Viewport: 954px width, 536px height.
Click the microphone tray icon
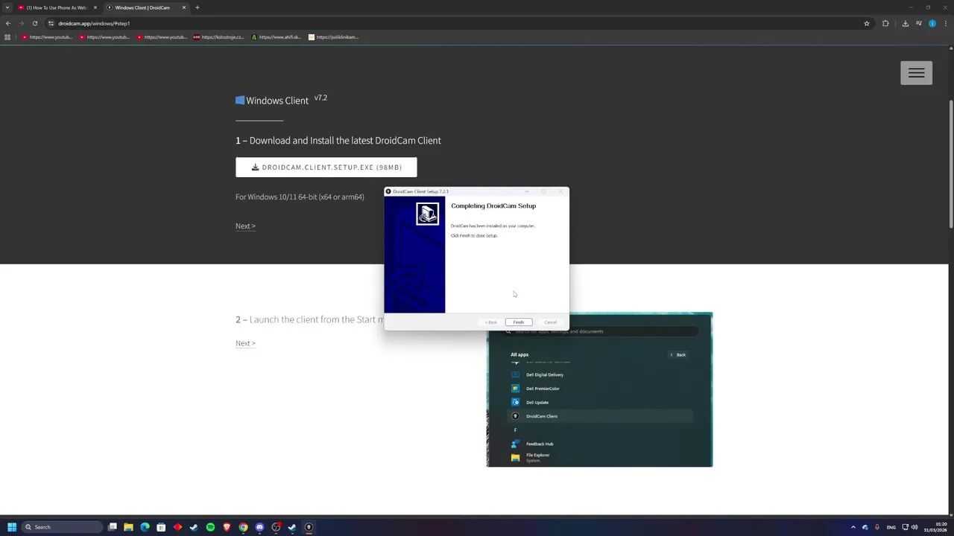(x=877, y=527)
